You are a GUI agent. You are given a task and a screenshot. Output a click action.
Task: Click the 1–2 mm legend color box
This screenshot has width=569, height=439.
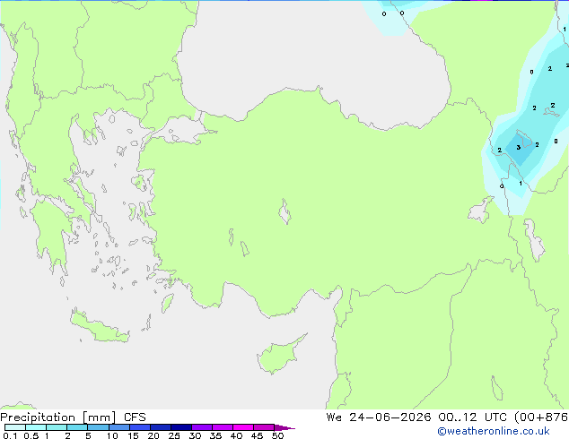click(x=57, y=427)
